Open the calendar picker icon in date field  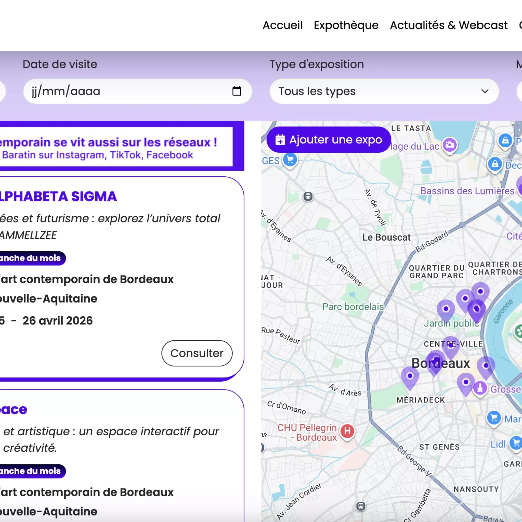click(x=237, y=91)
